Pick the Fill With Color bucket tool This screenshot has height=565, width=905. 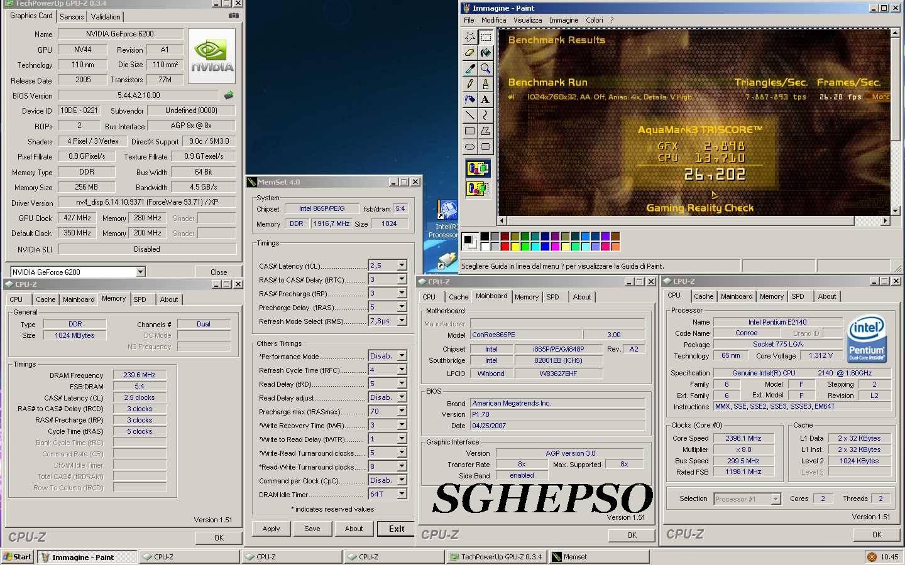point(485,53)
